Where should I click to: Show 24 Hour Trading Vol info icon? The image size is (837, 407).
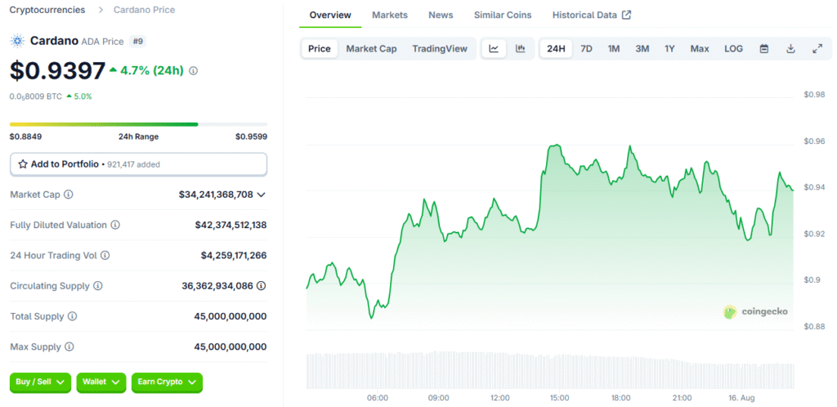coord(105,256)
